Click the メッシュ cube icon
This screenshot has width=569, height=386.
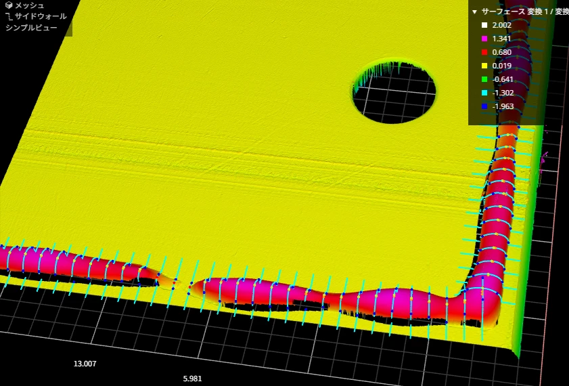coord(9,5)
